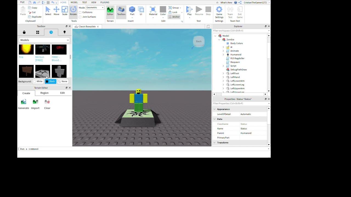351x197 pixels.
Task: Click the Run a command bar
Action: [x=143, y=149]
